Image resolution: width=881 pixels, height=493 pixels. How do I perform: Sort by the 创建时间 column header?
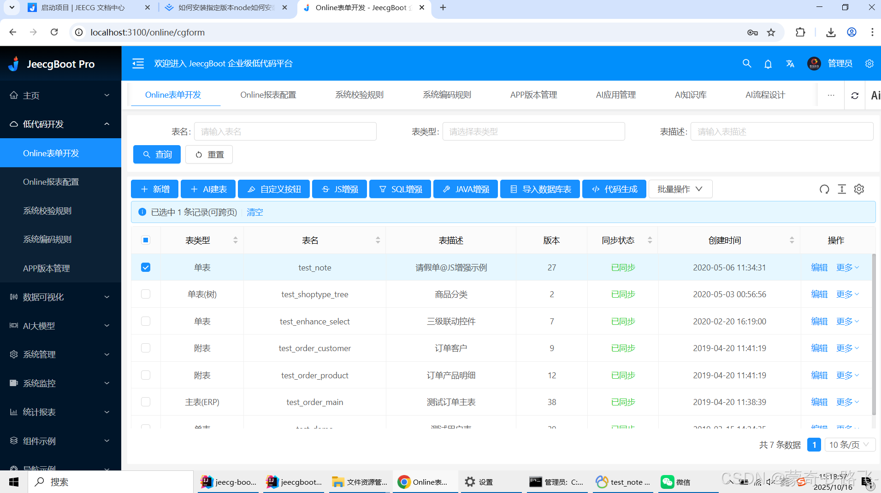[x=728, y=240]
